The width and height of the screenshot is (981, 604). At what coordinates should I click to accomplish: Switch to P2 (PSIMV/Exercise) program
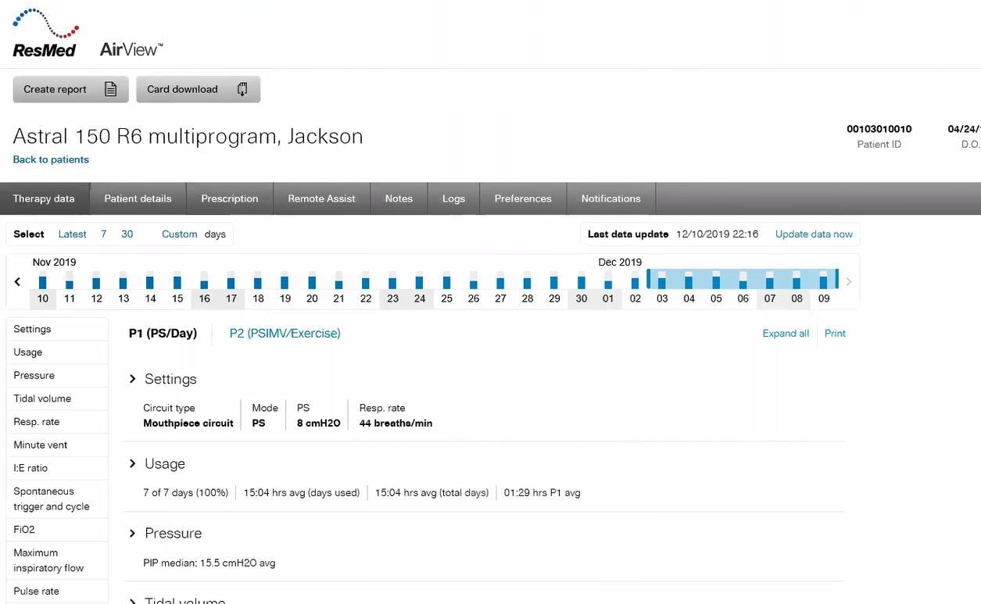tap(285, 333)
